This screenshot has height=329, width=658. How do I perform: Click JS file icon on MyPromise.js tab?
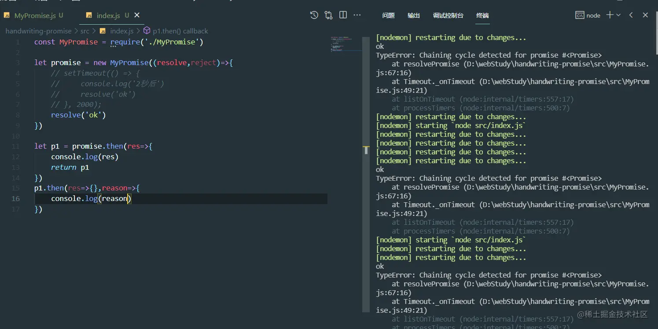pos(7,16)
